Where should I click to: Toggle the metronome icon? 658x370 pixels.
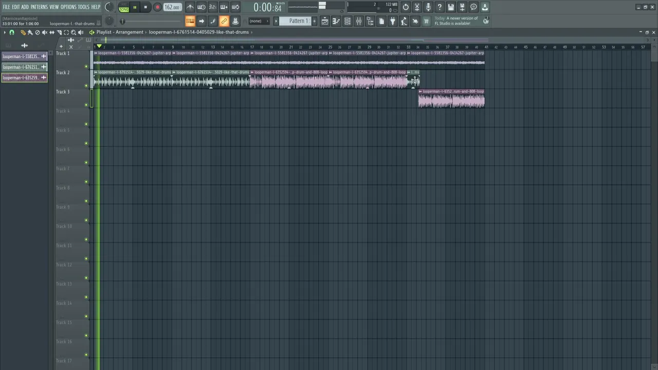pos(190,7)
